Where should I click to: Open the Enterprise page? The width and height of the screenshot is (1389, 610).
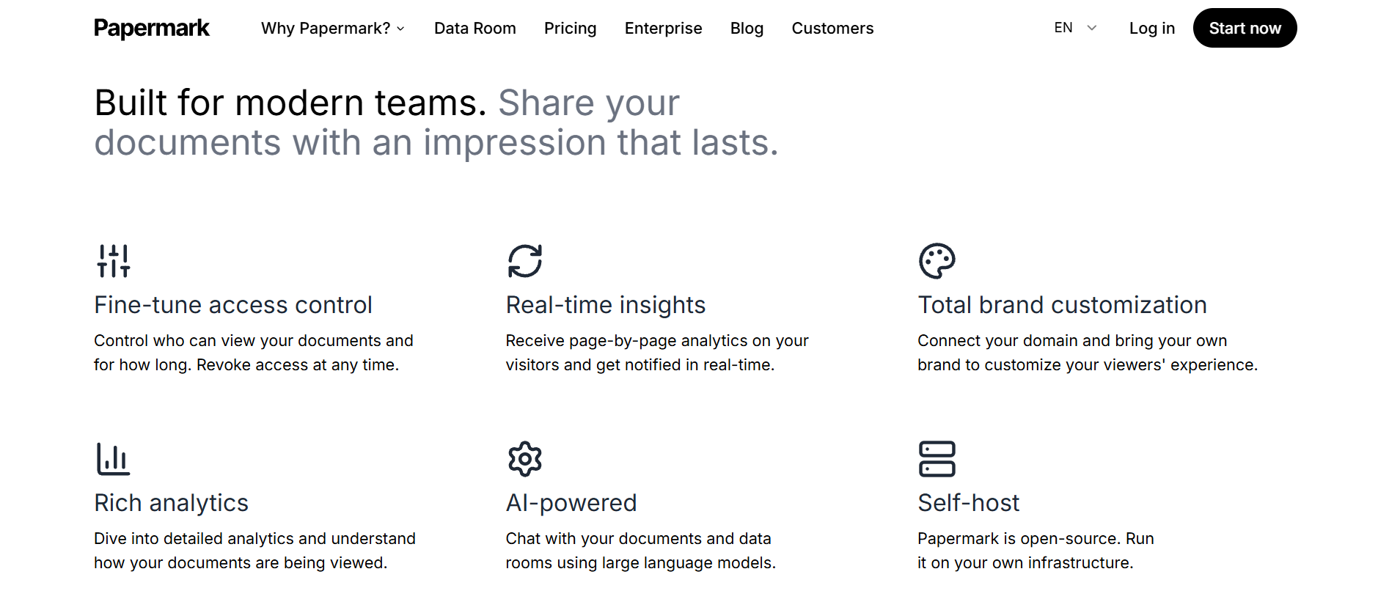663,28
